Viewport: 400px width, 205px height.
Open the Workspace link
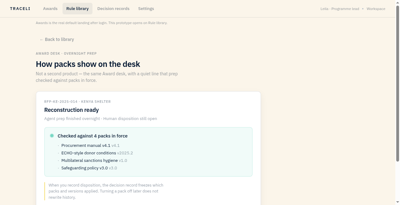click(x=376, y=9)
